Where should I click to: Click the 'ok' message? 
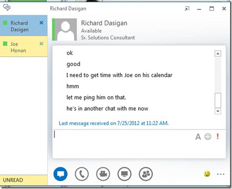(x=70, y=53)
